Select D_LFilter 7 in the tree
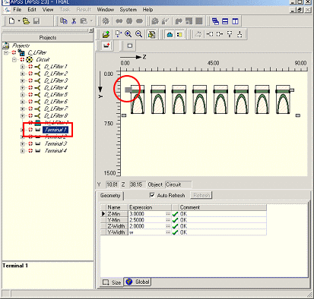Viewport: 314px width, 299px height. [56, 109]
